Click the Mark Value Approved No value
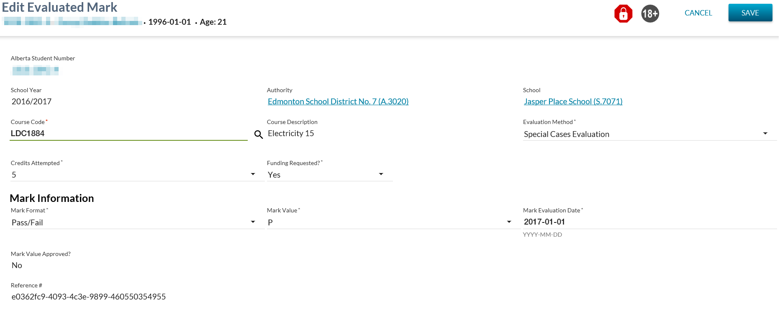 pos(17,265)
